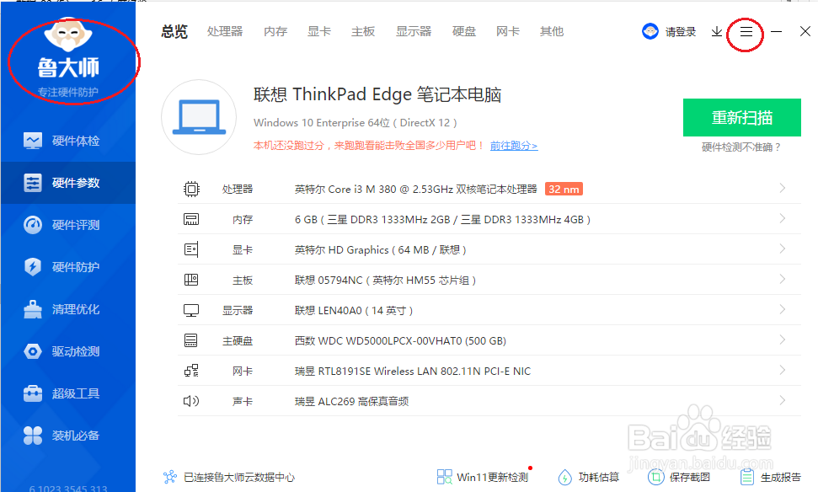
Task: Click the Windows 10 Enterprise 64位 text
Action: (356, 123)
